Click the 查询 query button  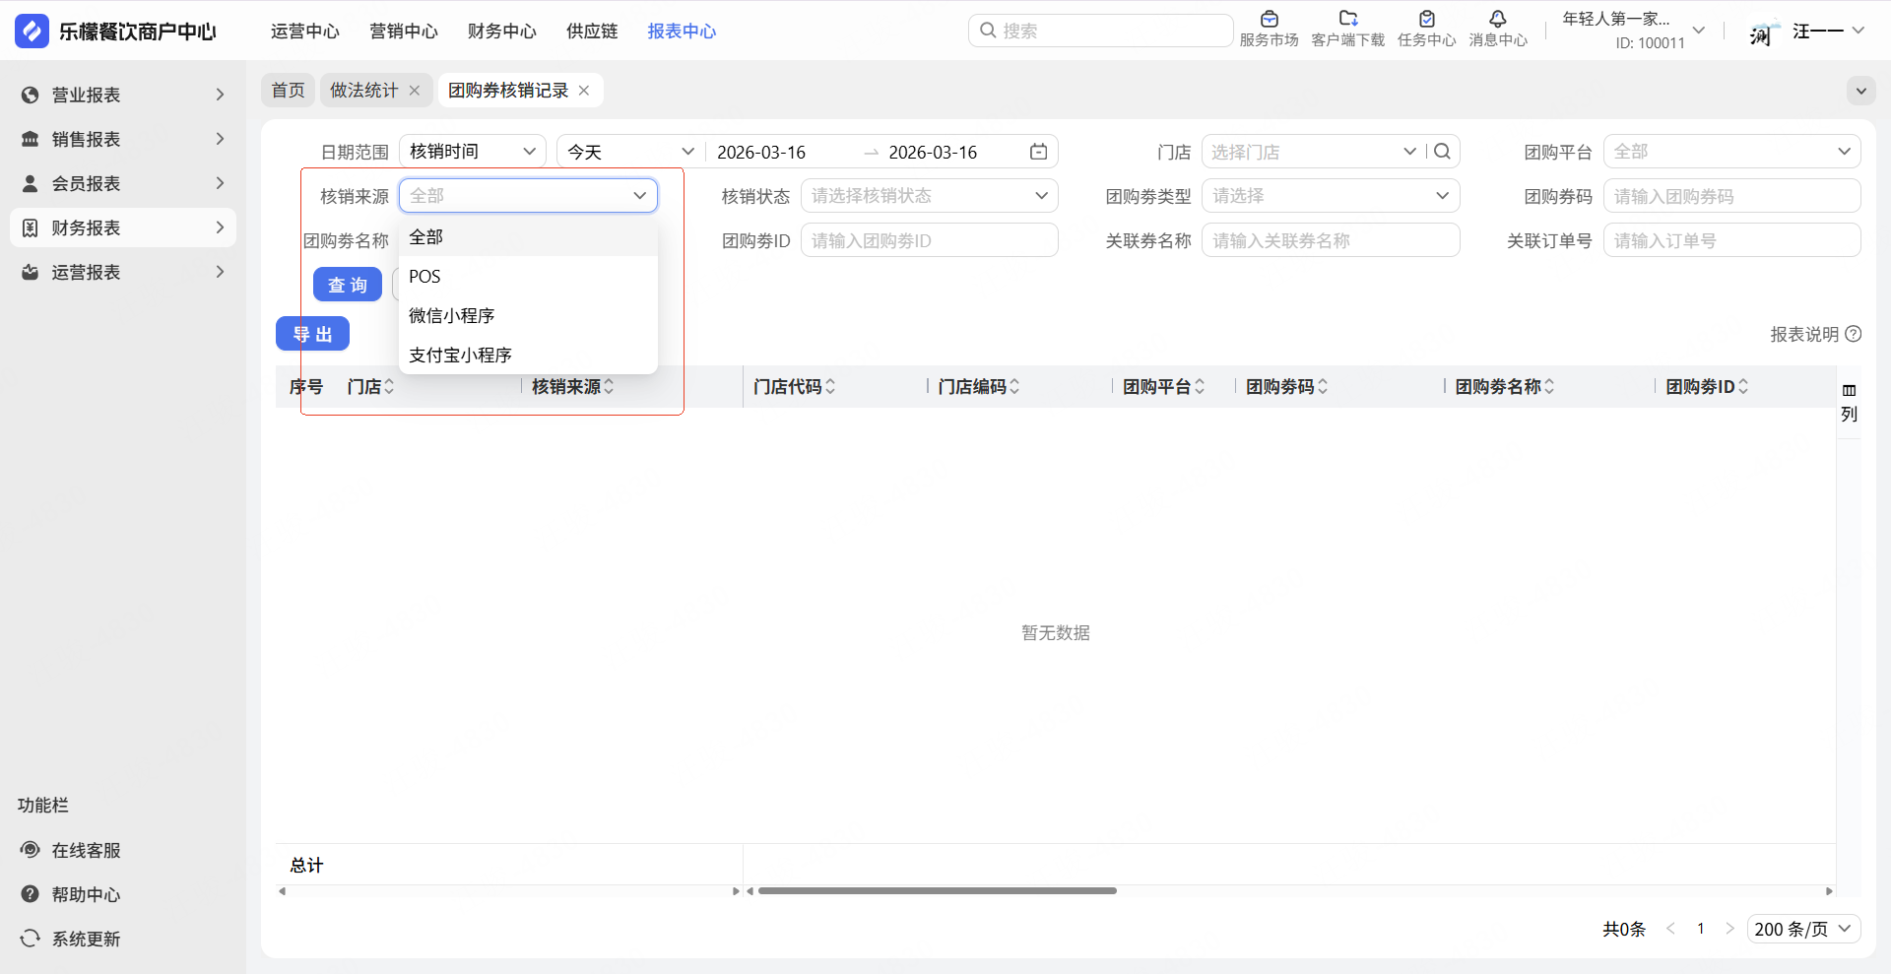click(x=347, y=285)
